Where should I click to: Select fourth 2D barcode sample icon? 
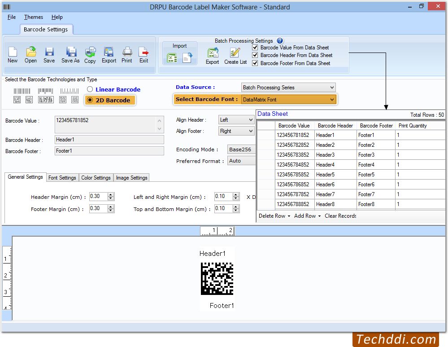(63, 100)
